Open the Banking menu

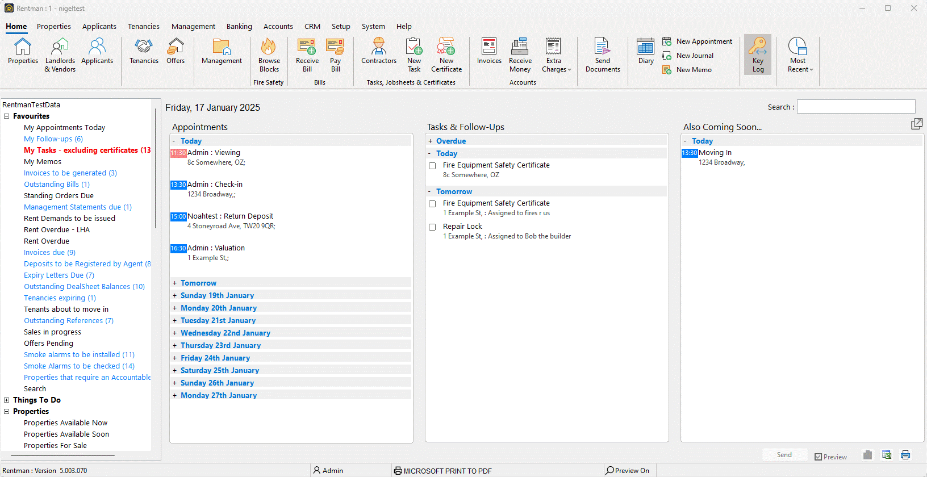[239, 27]
